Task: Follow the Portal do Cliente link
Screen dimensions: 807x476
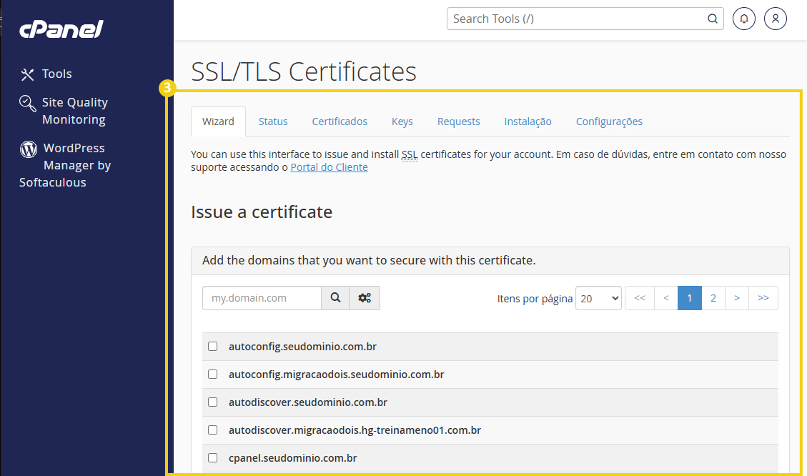Action: [329, 167]
